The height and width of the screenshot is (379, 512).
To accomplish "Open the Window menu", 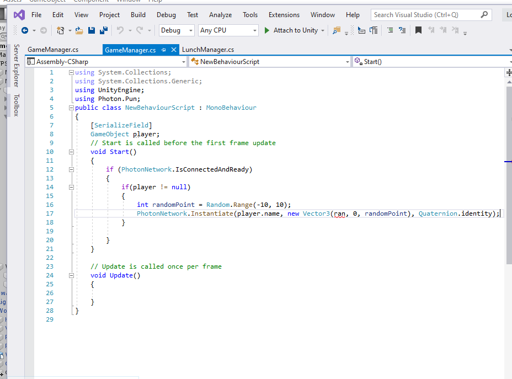I will coord(323,15).
